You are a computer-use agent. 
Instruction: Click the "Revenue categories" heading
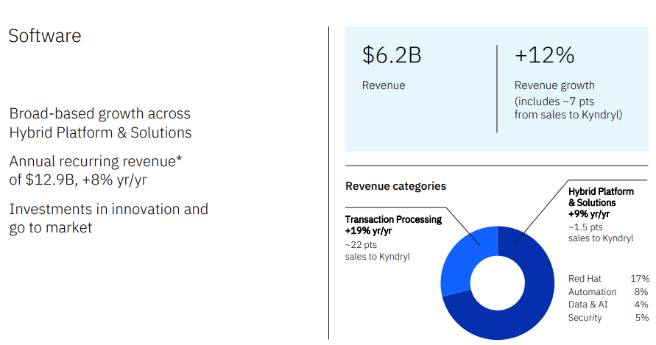pyautogui.click(x=395, y=186)
